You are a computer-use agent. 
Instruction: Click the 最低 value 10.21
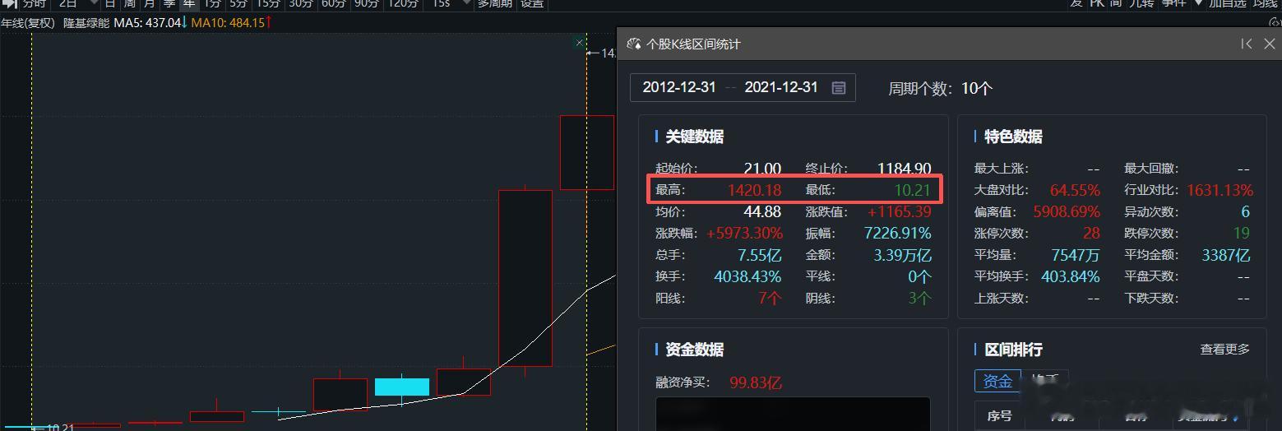point(913,190)
